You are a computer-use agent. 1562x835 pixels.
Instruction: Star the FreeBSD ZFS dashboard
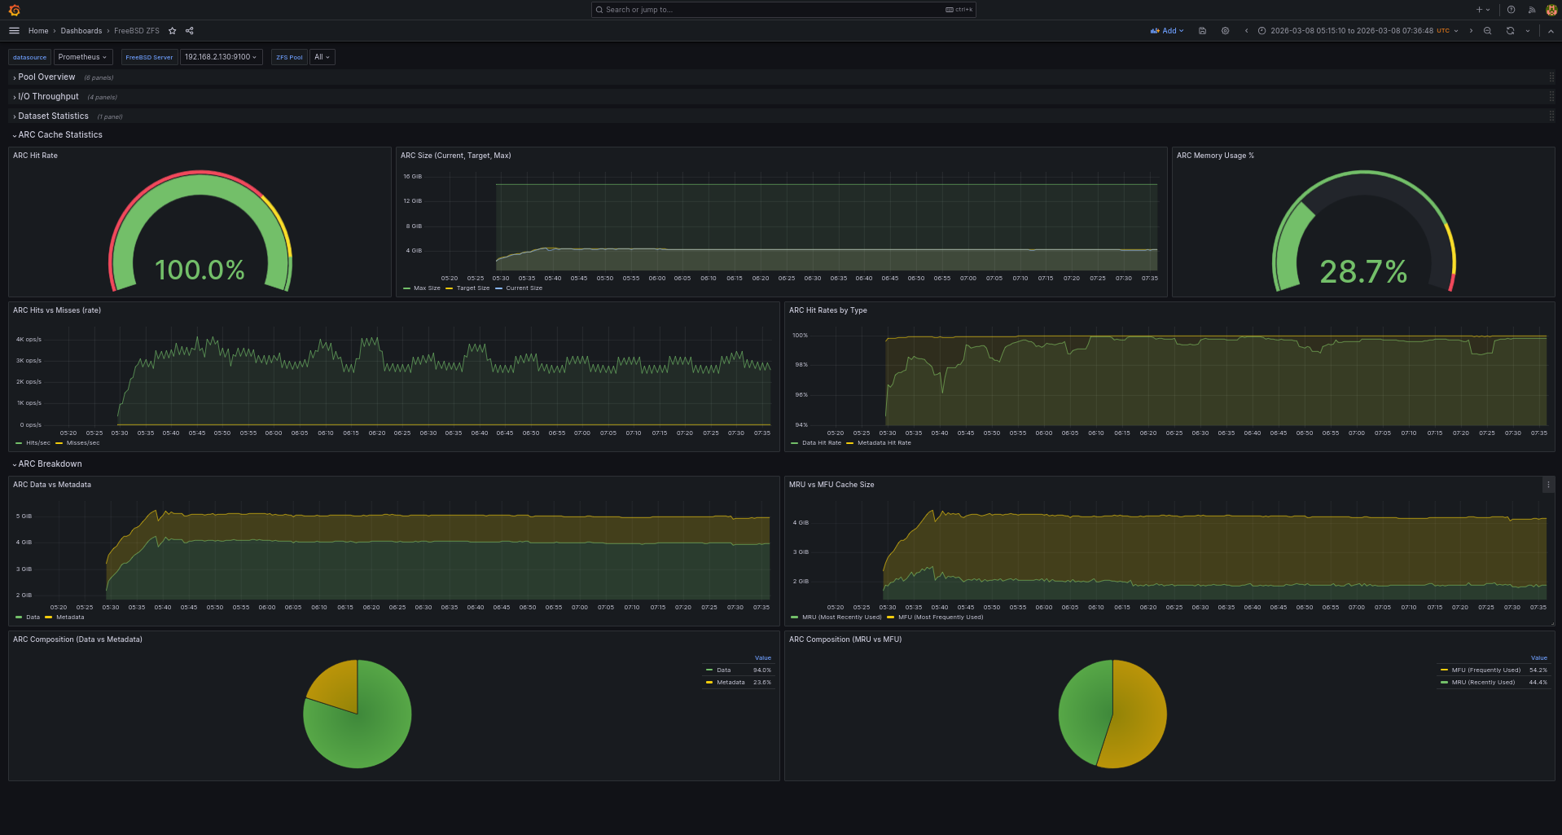(x=172, y=30)
